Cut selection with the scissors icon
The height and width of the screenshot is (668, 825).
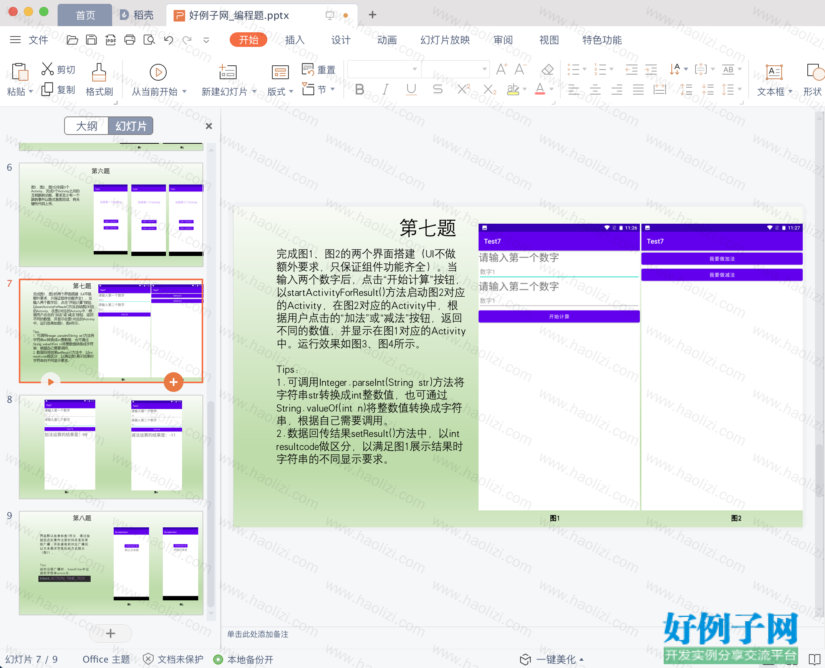pos(47,69)
